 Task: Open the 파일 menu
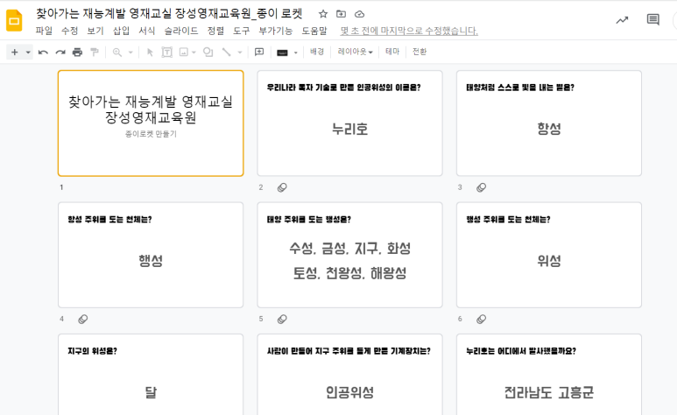tap(44, 31)
